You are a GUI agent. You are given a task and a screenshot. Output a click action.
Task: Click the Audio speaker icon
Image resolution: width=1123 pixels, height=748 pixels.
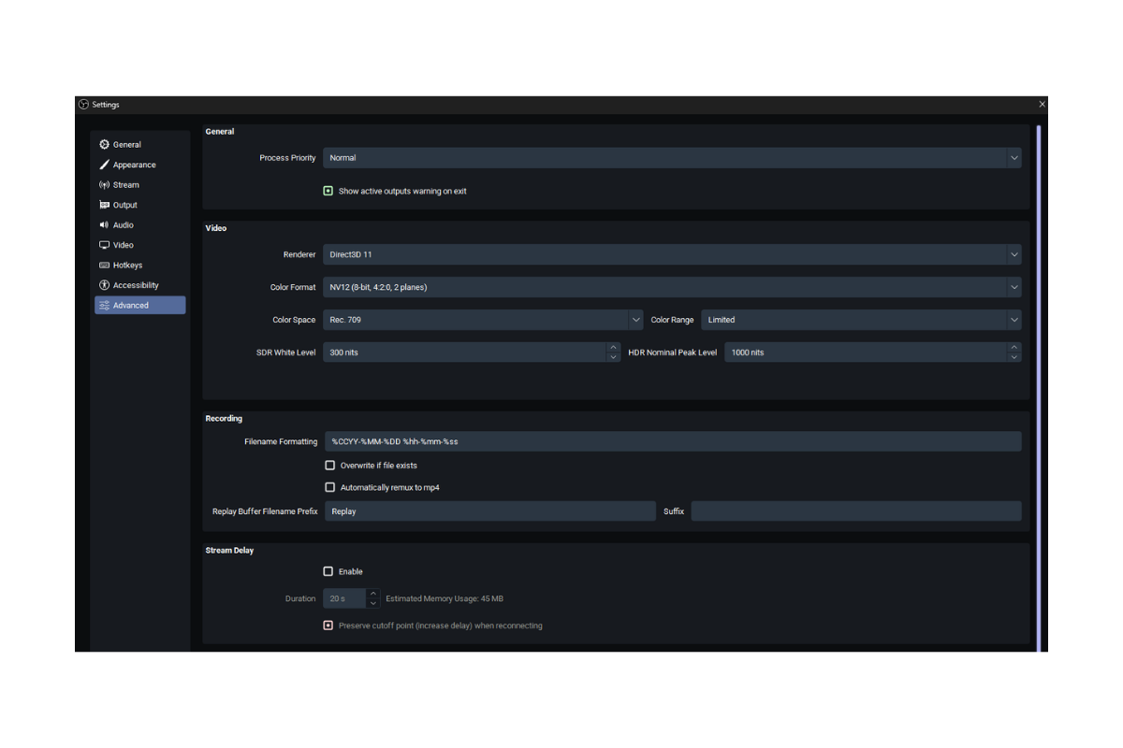pyautogui.click(x=104, y=225)
